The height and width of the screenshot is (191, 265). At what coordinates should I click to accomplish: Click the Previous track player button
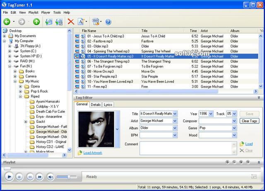click(30, 177)
